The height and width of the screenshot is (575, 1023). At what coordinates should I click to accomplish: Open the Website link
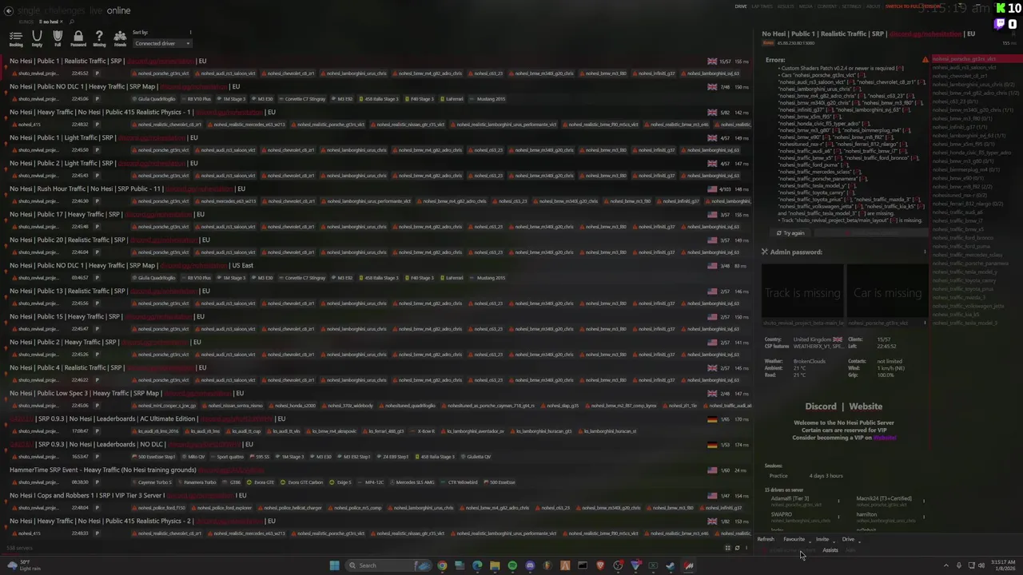coord(866,406)
